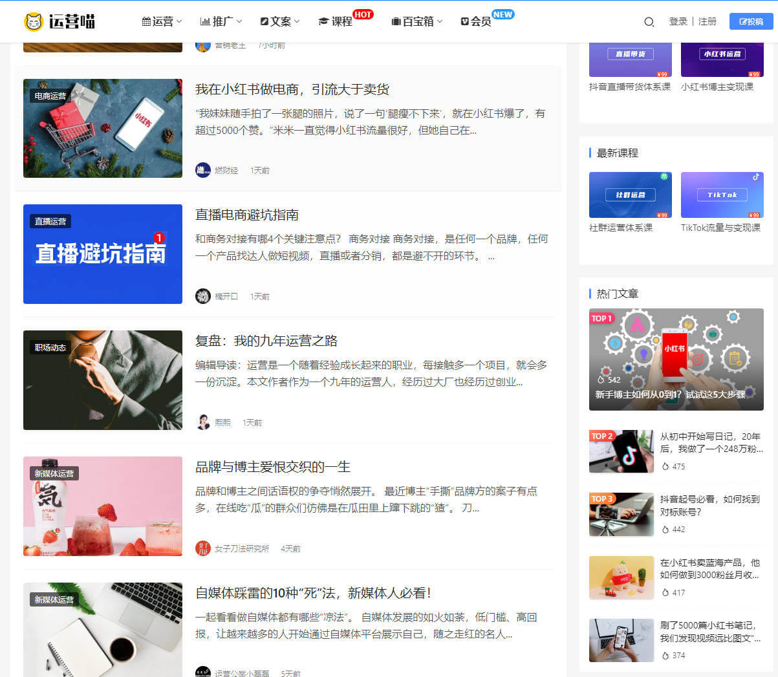
Task: Click the 女子刀法研究所 author avatar
Action: (203, 548)
